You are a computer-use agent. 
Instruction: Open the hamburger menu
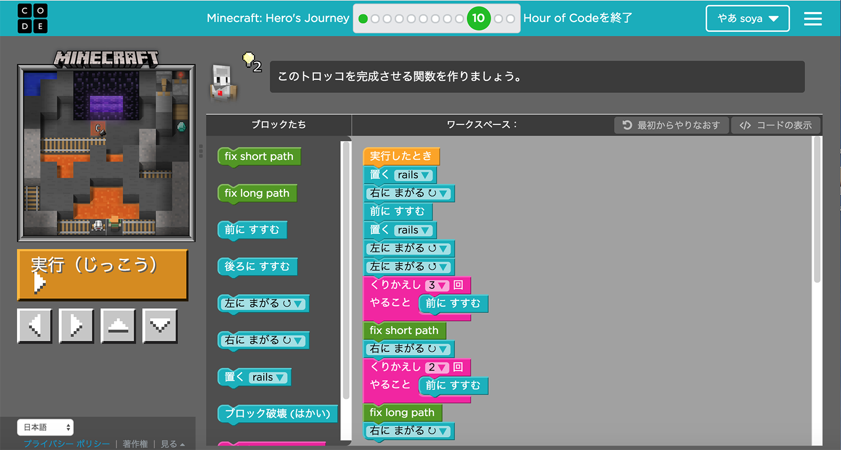pyautogui.click(x=813, y=19)
